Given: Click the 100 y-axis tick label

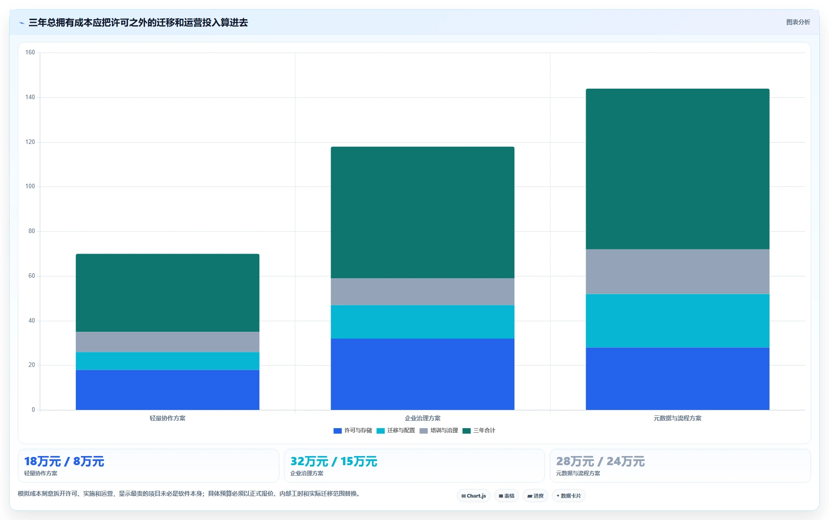Looking at the screenshot, I should (30, 186).
